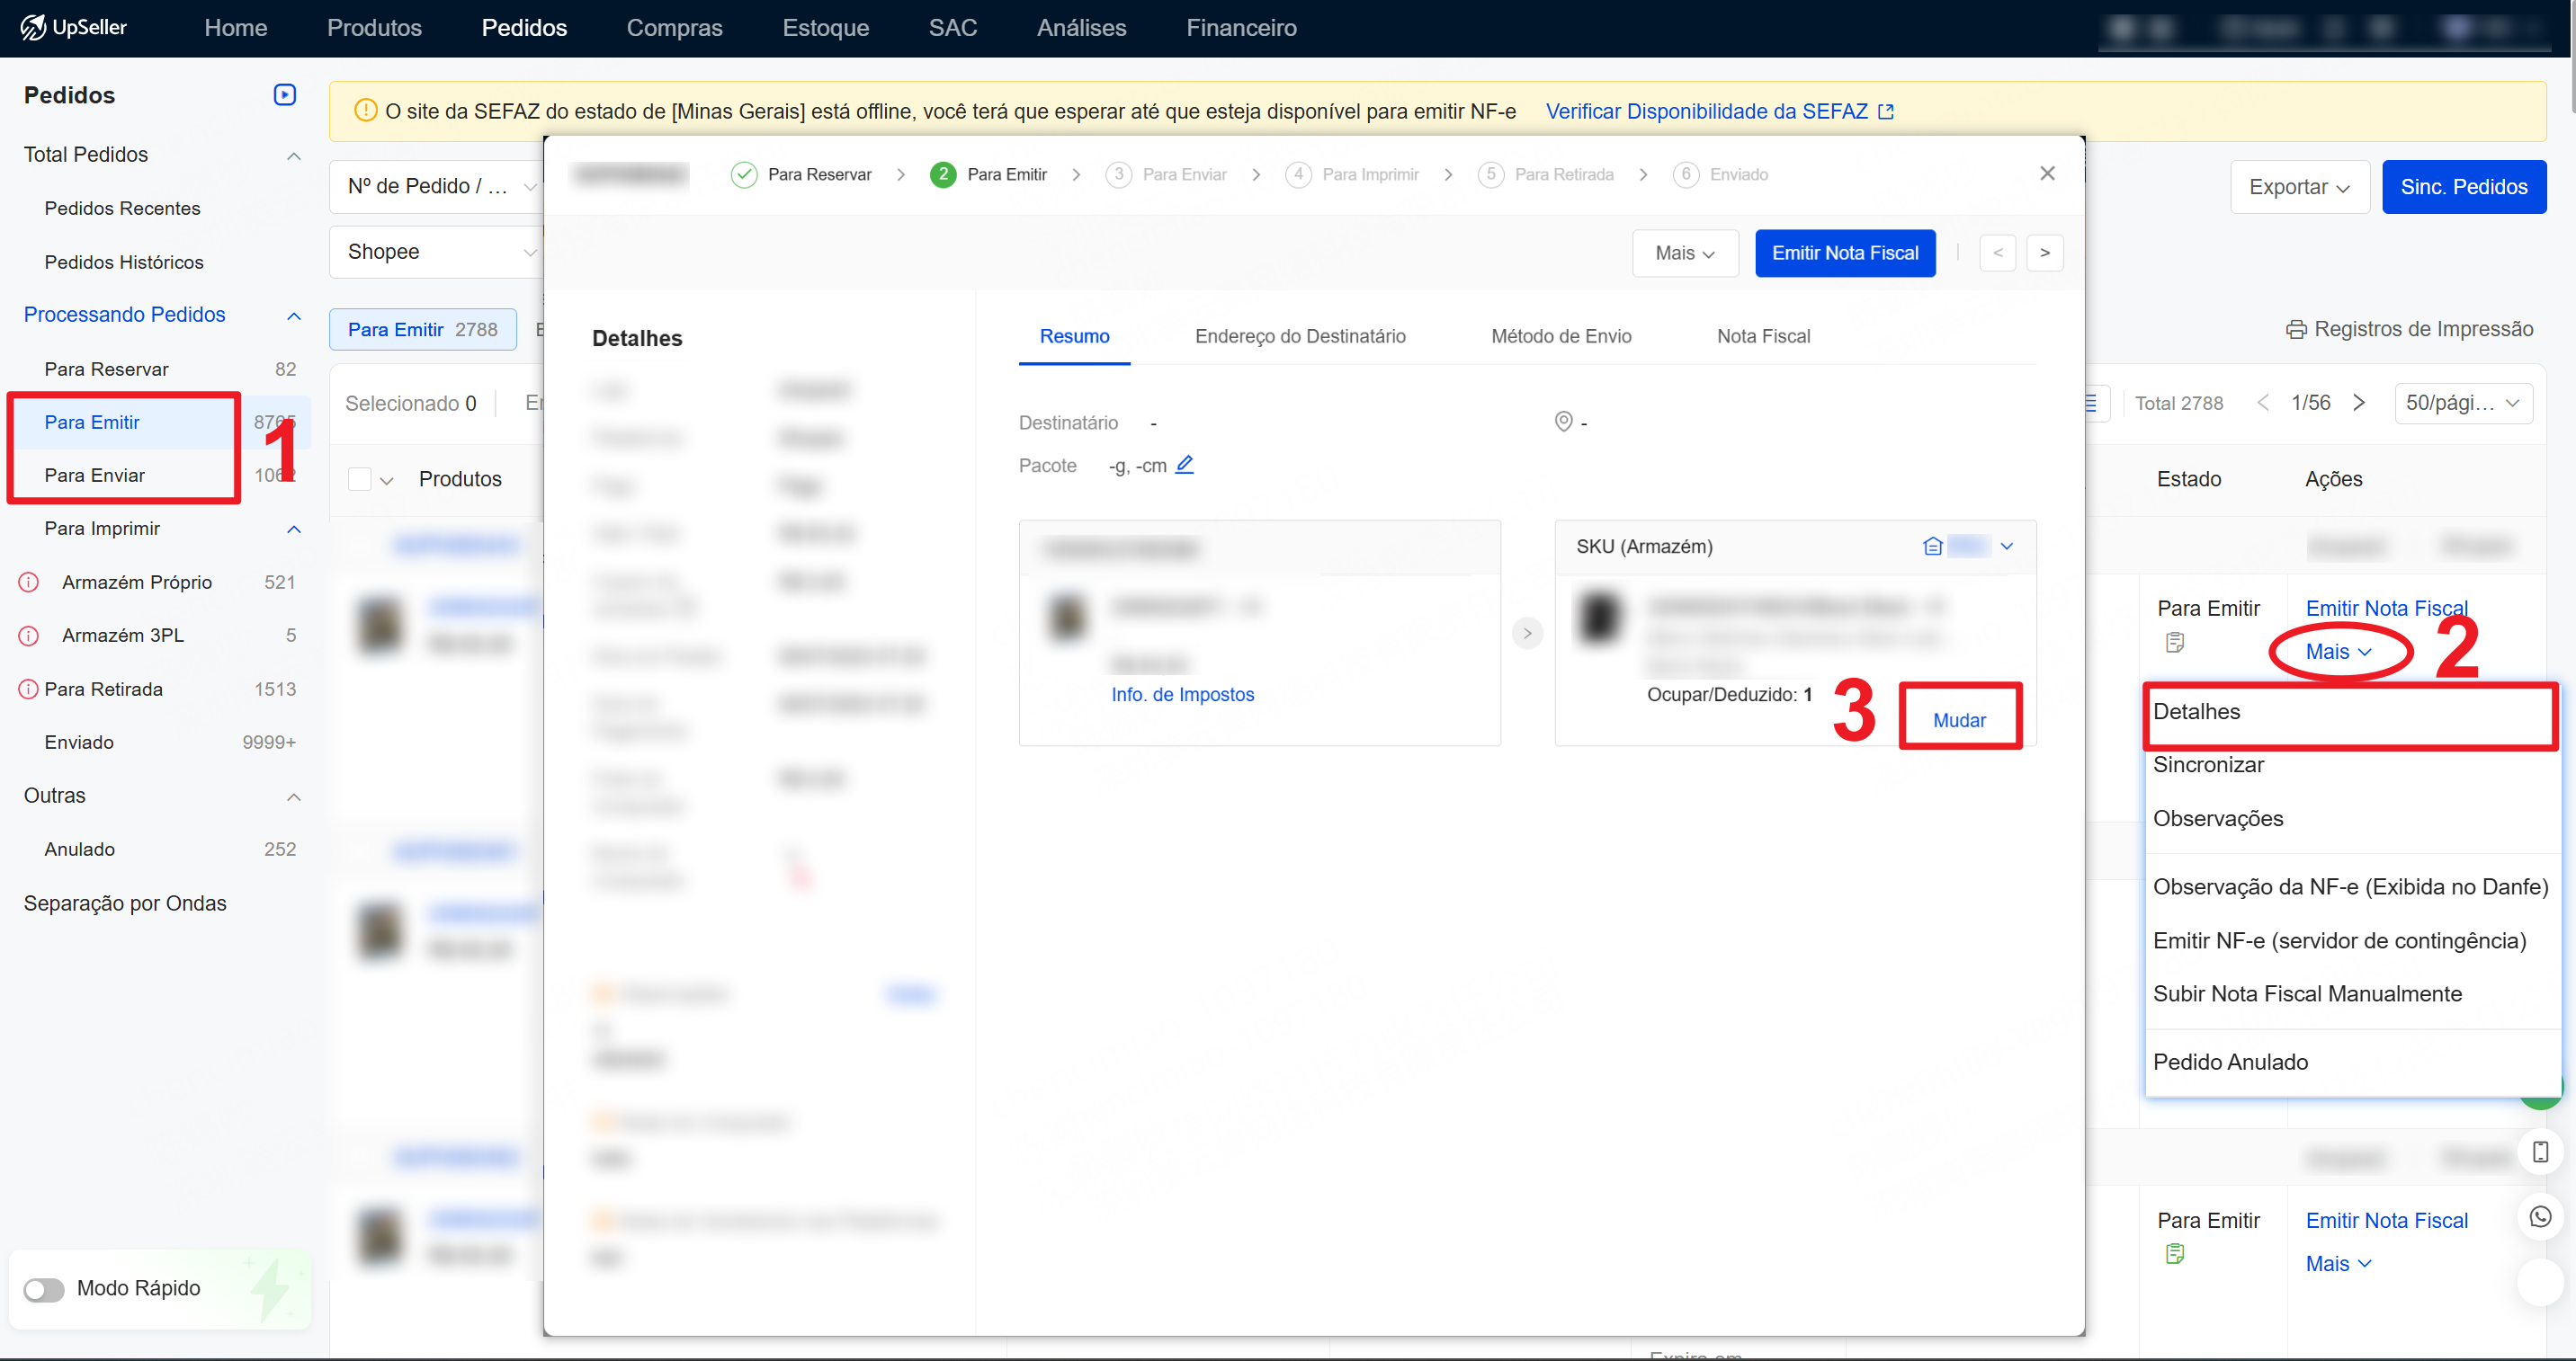The height and width of the screenshot is (1361, 2576).
Task: Click the WhatsApp floating icon
Action: [2540, 1216]
